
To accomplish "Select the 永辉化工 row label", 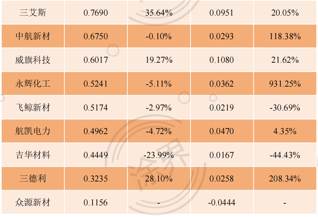I will tap(33, 83).
